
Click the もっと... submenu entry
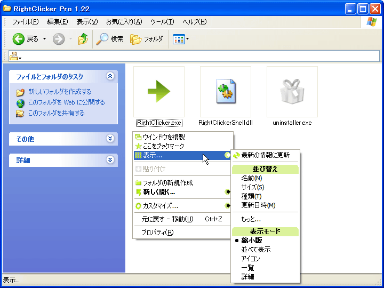coord(266,219)
